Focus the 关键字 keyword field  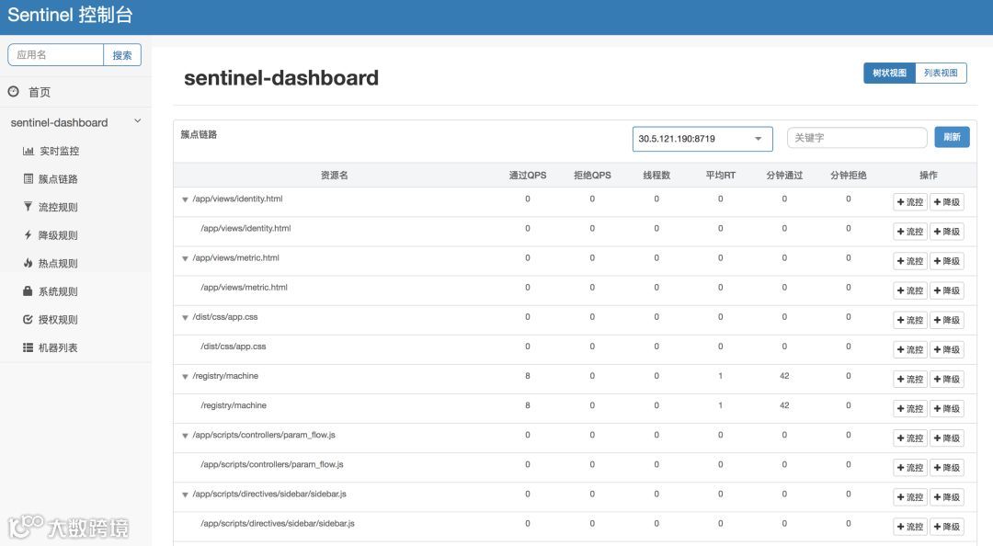[857, 138]
